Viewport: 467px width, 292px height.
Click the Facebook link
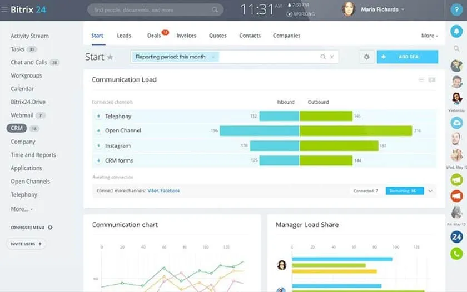coord(170,190)
